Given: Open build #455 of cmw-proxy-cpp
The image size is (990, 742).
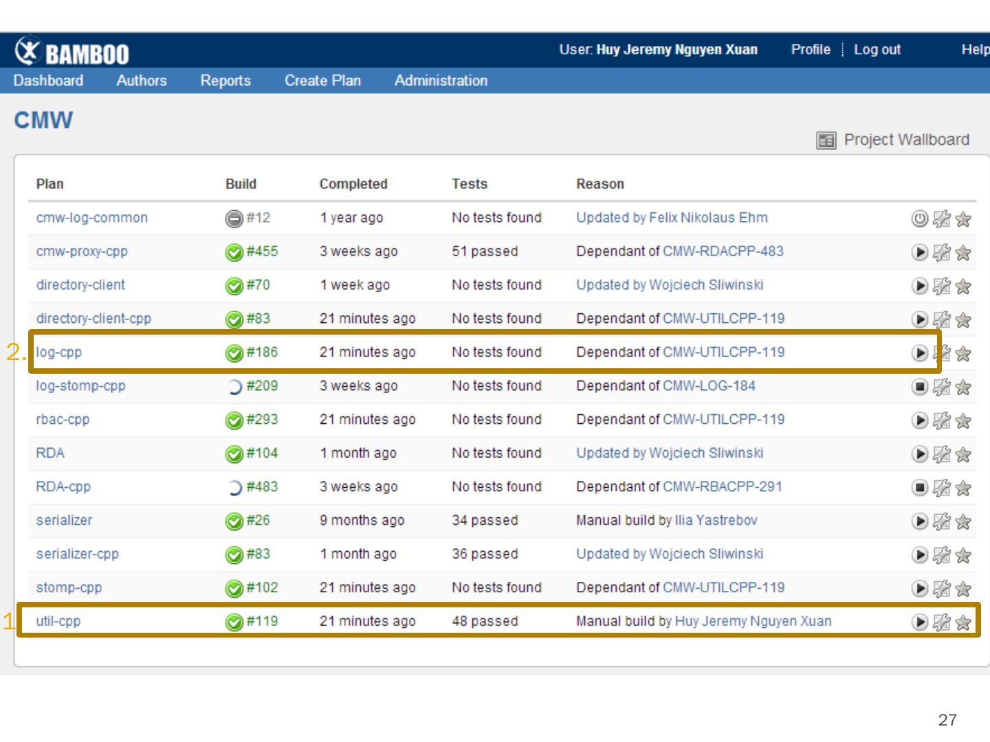Looking at the screenshot, I should point(262,251).
